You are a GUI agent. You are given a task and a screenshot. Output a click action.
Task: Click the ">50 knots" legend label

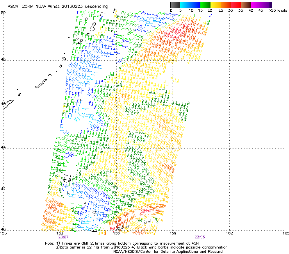(278, 11)
